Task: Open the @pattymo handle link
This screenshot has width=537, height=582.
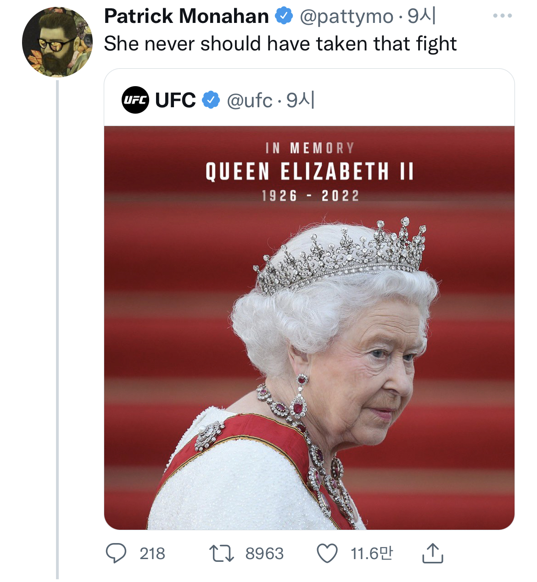Action: tap(347, 16)
